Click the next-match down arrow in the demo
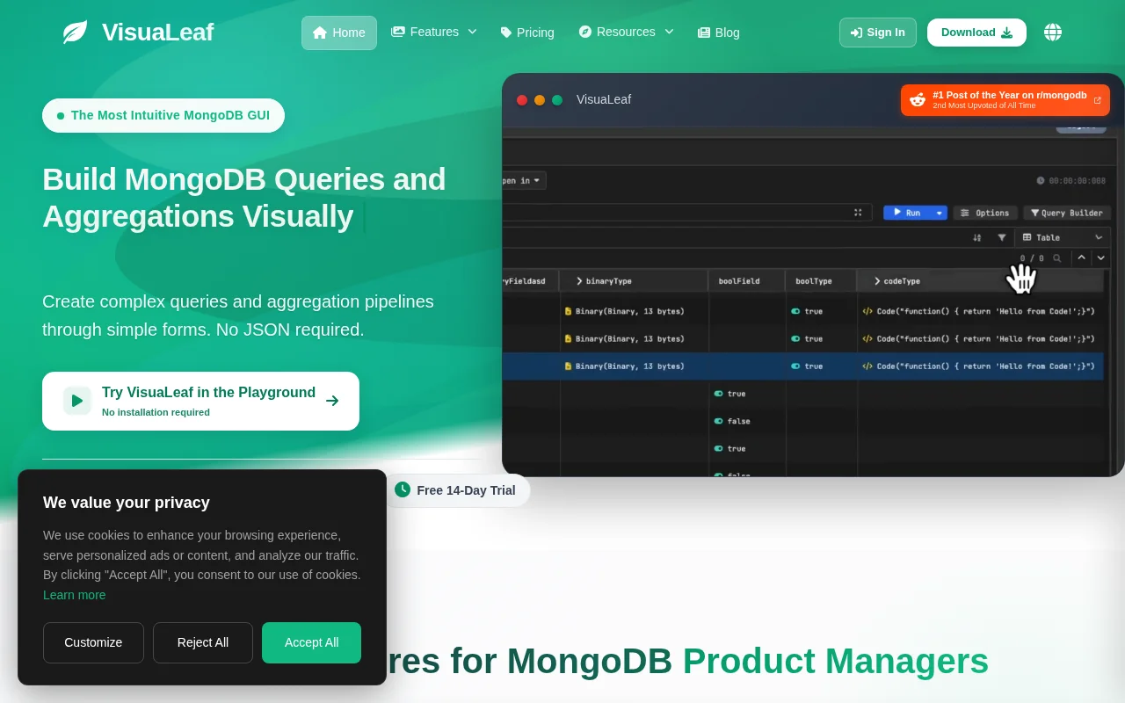Image resolution: width=1125 pixels, height=703 pixels. tap(1100, 257)
